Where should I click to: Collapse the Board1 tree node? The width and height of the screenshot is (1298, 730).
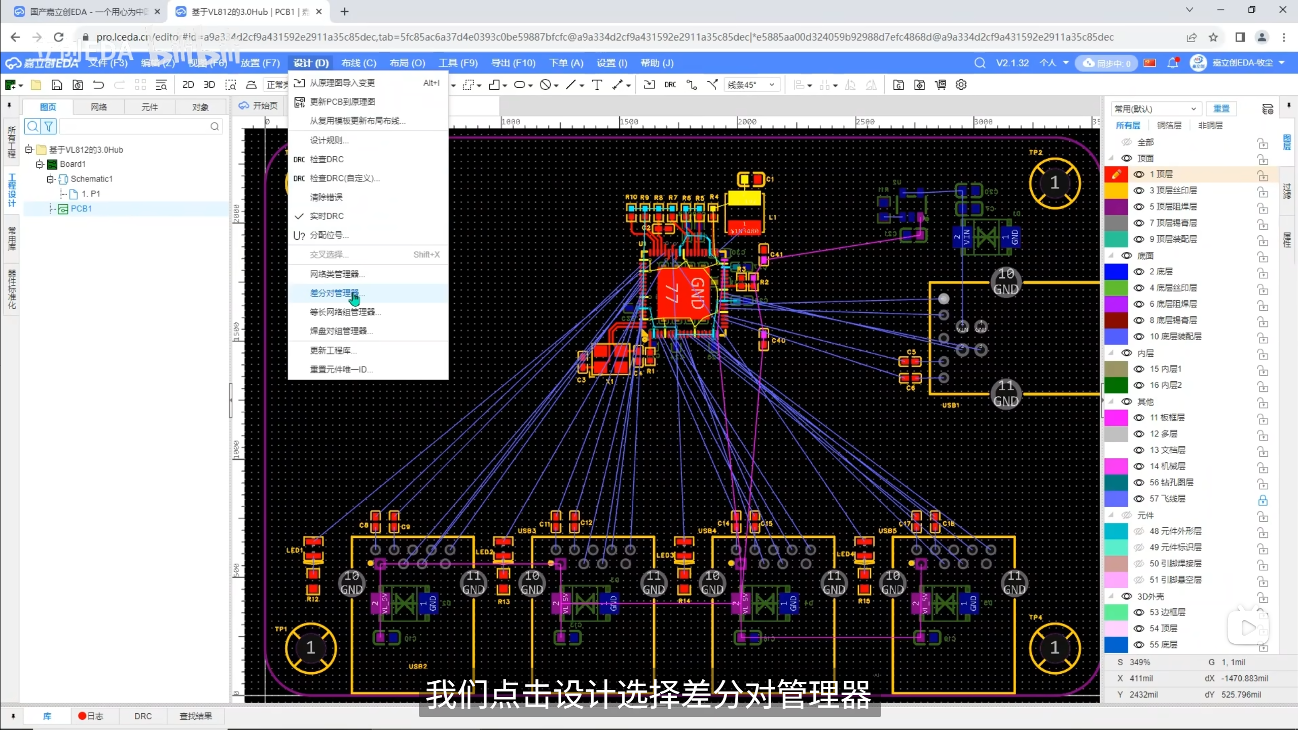(x=40, y=164)
